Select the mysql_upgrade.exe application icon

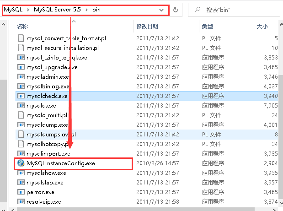point(21,67)
